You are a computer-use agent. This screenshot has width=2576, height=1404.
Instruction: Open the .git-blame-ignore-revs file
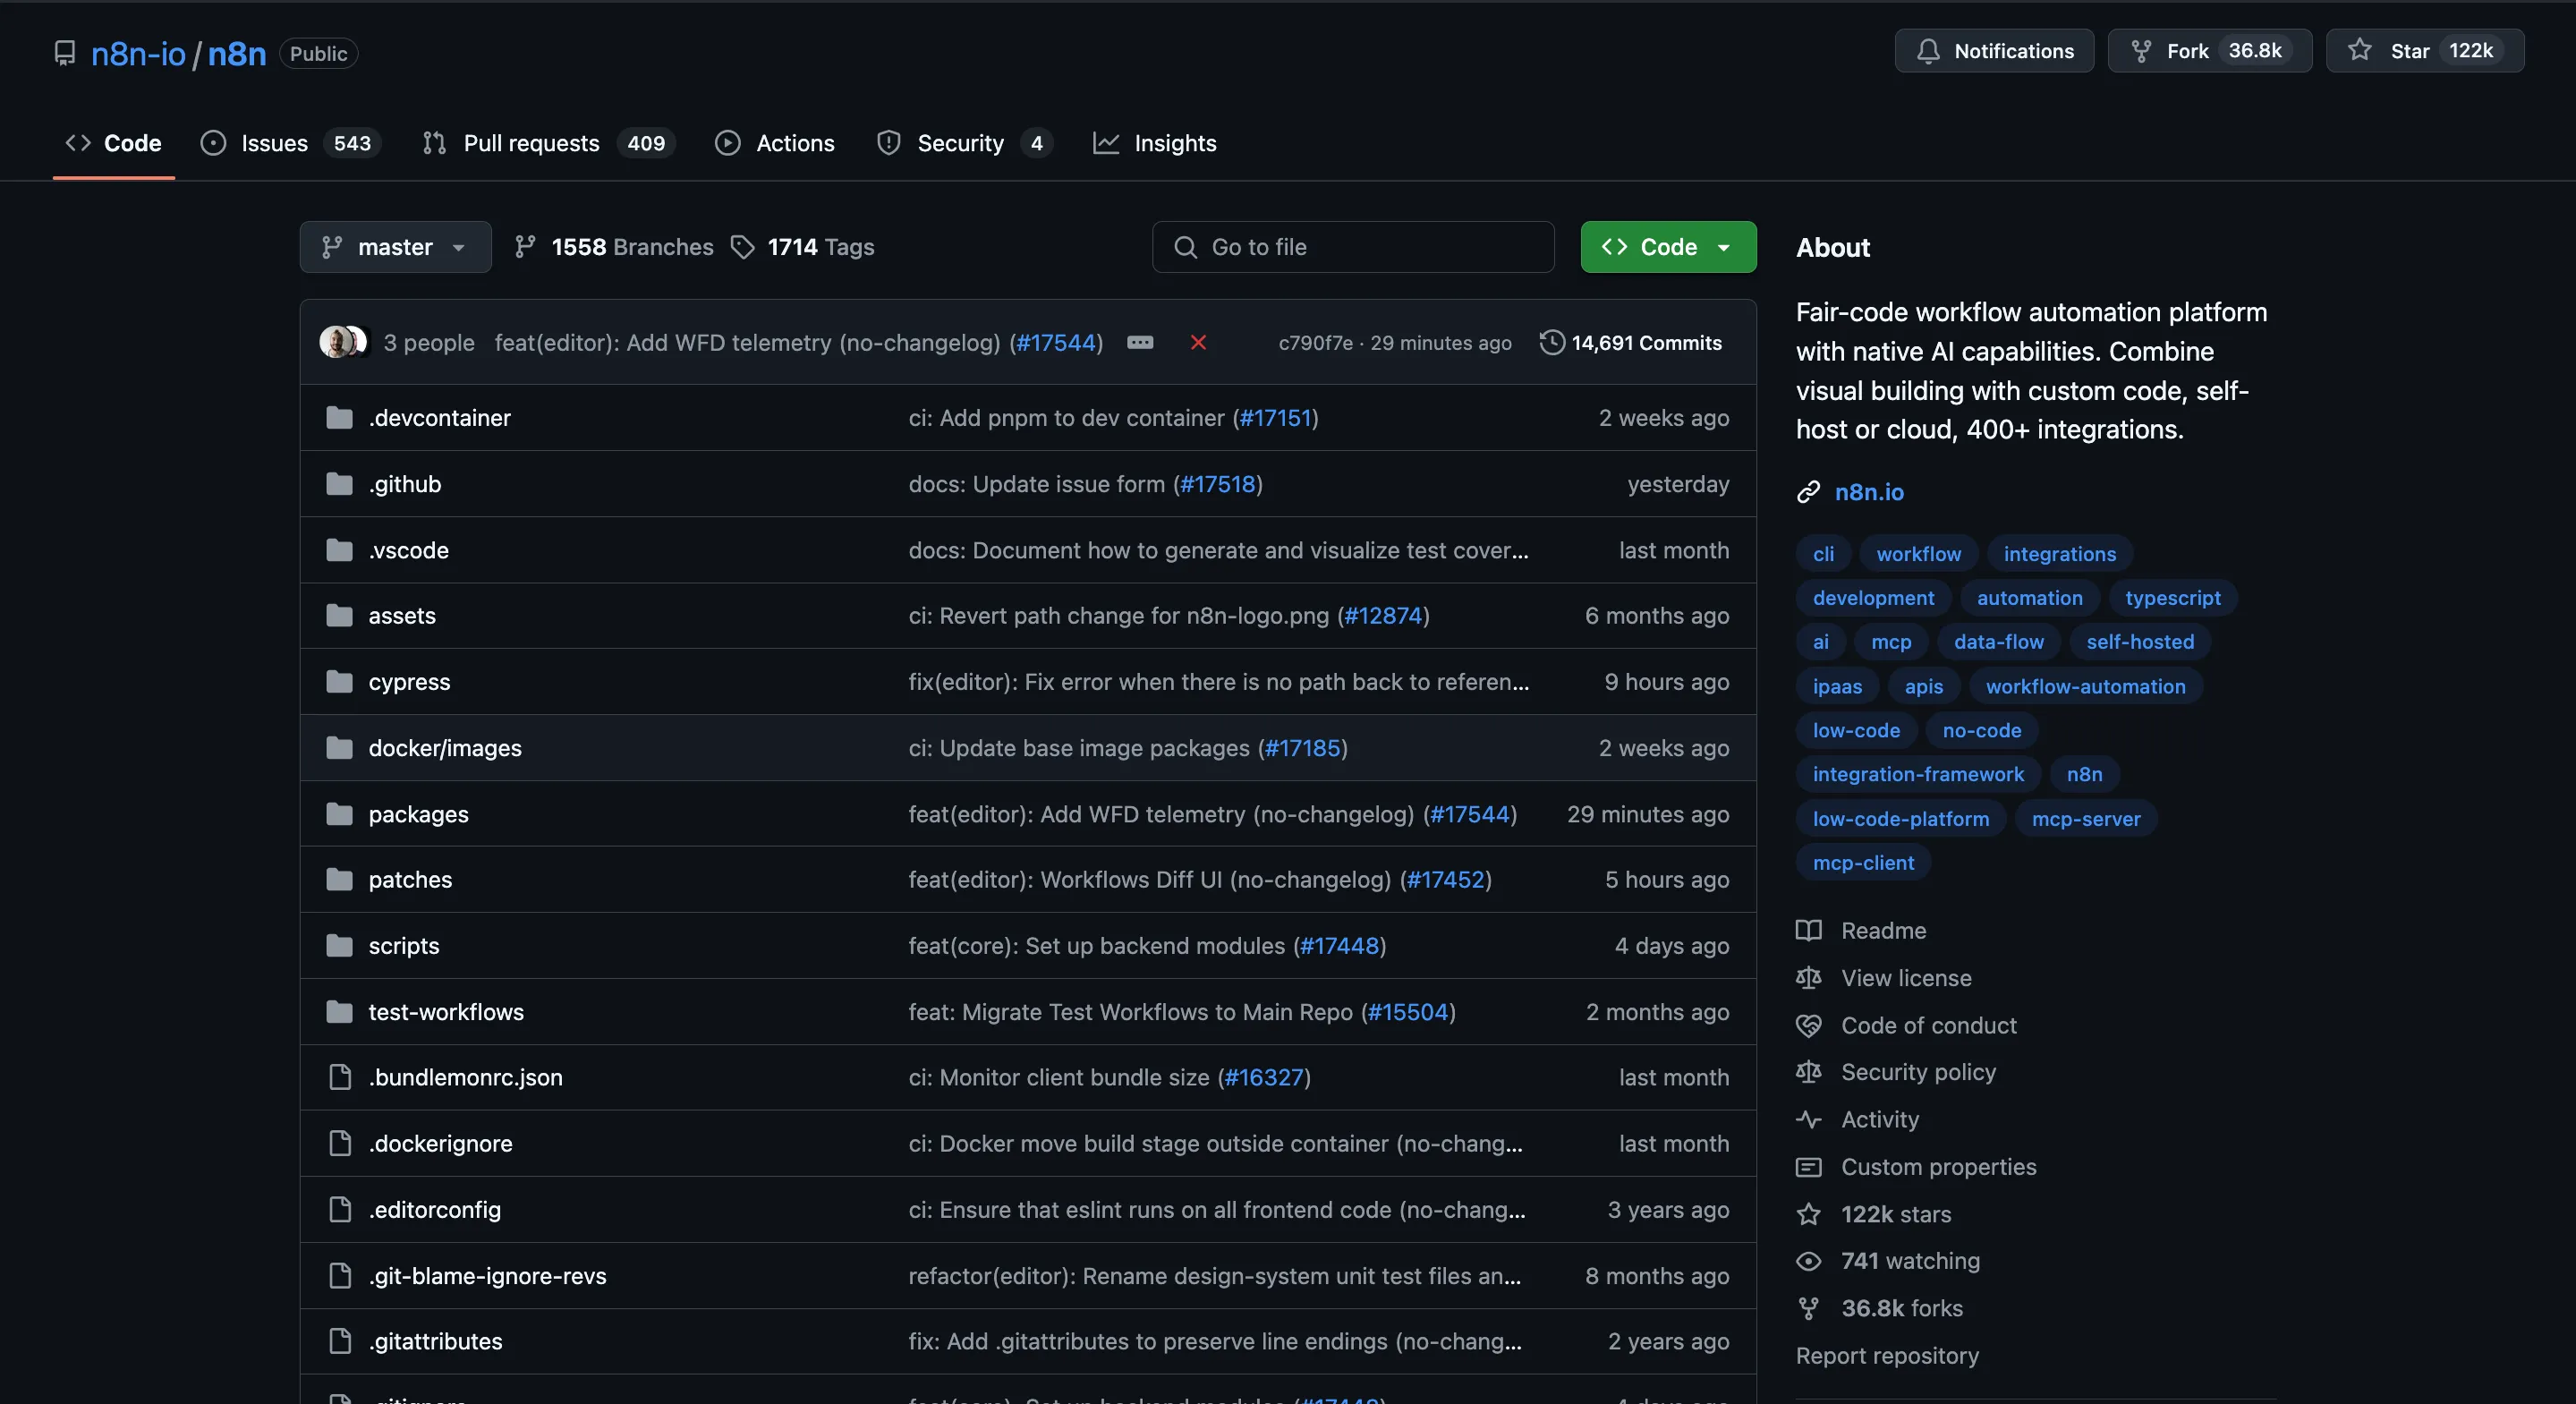click(487, 1276)
